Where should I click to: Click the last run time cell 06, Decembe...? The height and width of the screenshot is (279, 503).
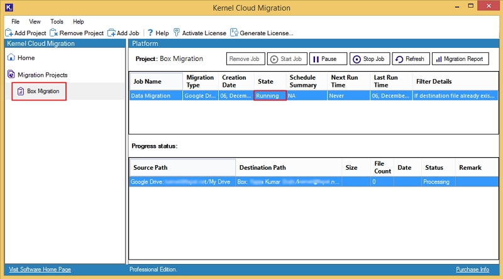391,96
